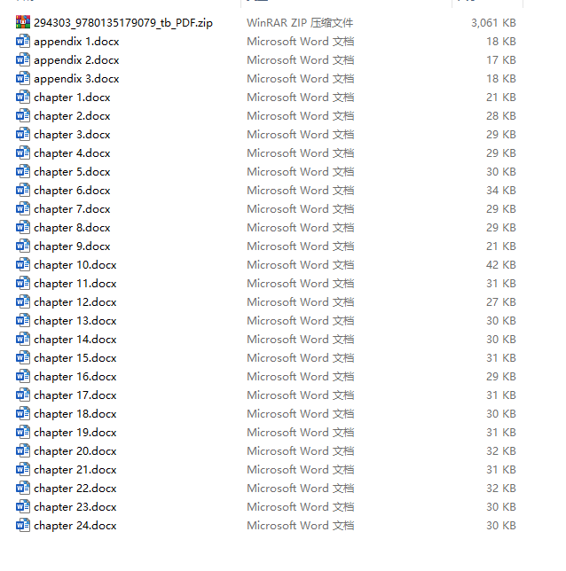Image resolution: width=566 pixels, height=571 pixels.
Task: Select the file name chapter 23.docx
Action: tap(75, 507)
